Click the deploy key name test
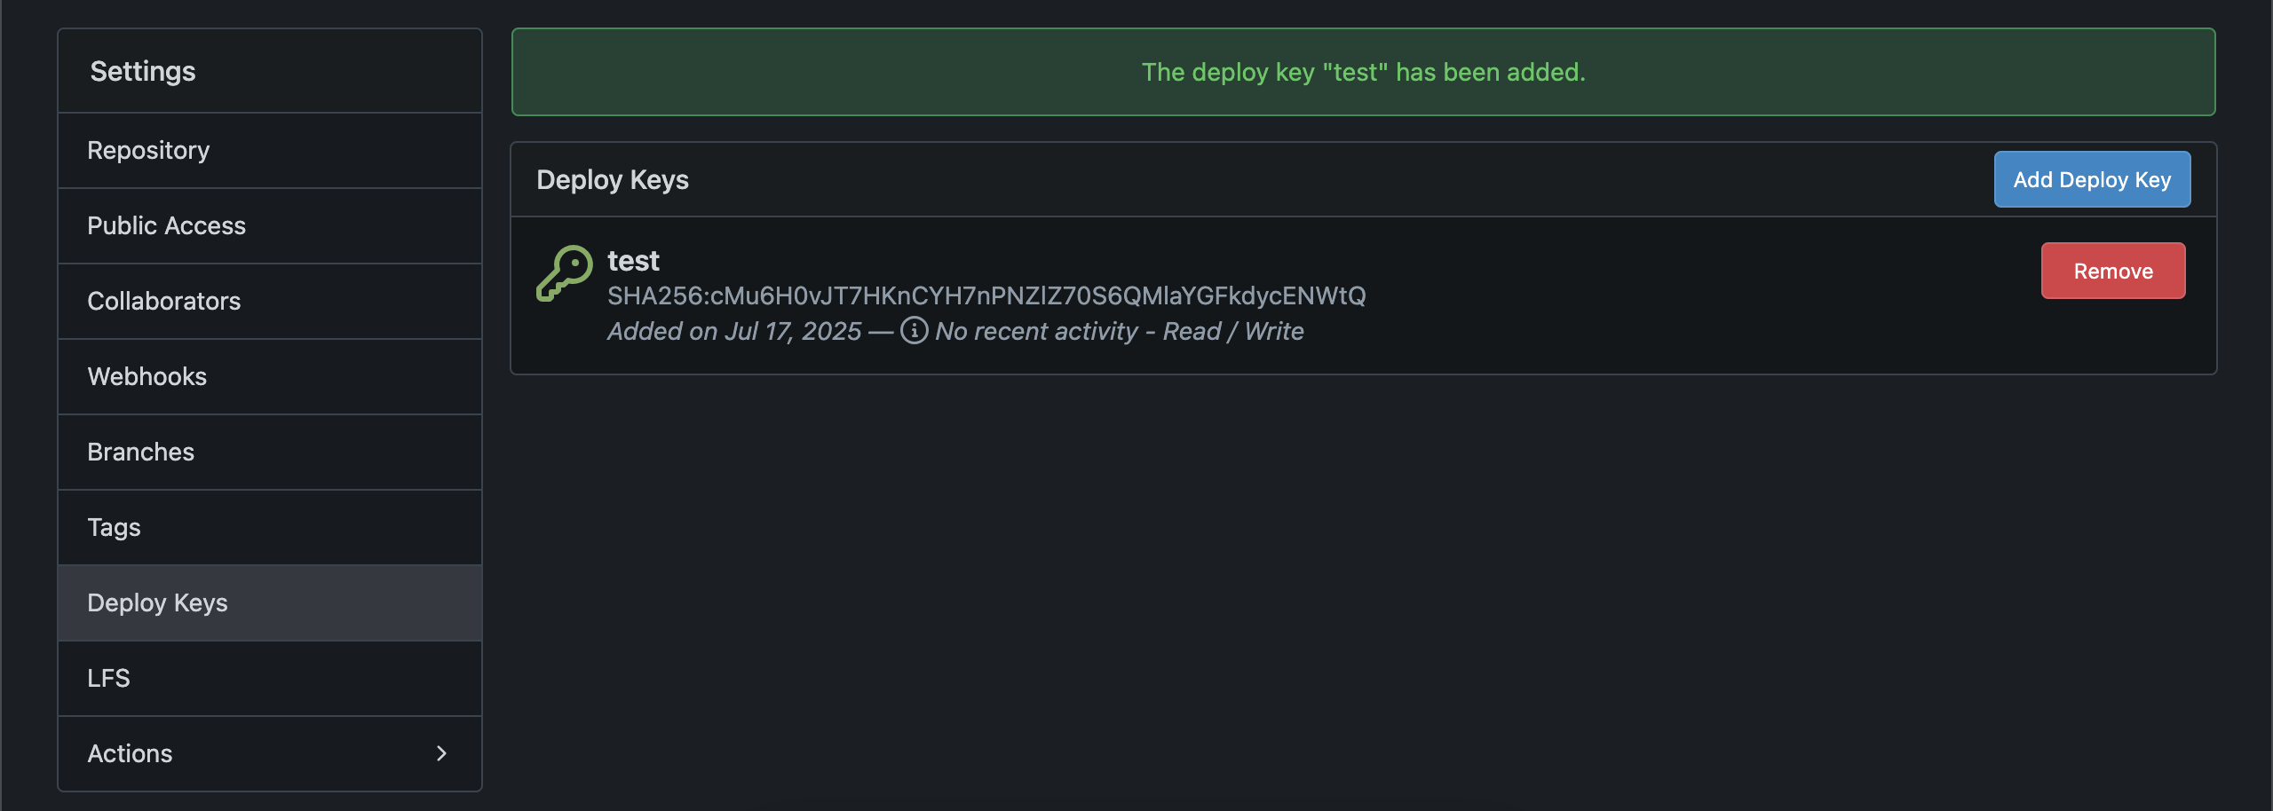 (632, 261)
